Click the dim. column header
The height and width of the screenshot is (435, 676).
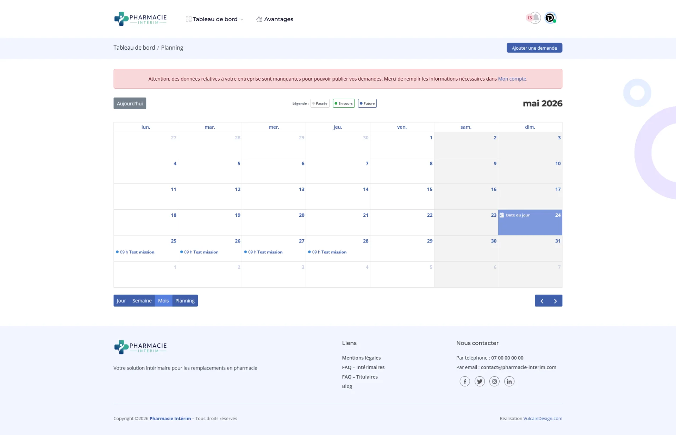530,127
